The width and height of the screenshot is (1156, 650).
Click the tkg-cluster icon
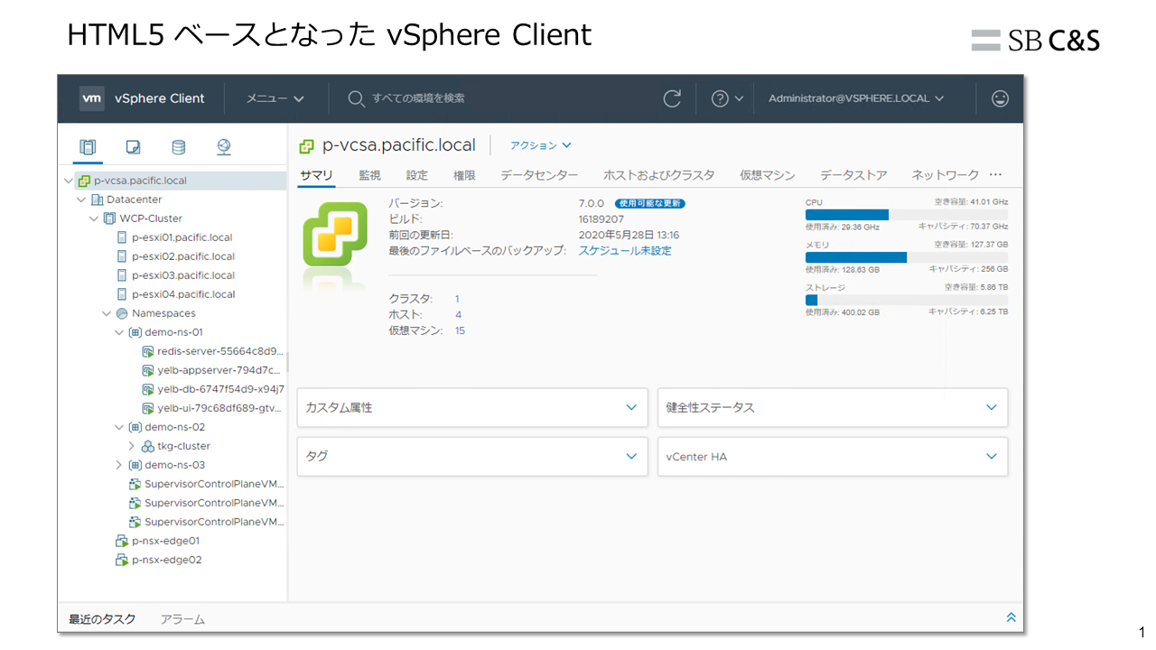(x=148, y=446)
